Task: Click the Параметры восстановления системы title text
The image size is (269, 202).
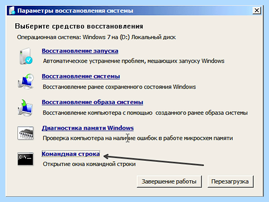Action: coord(75,11)
